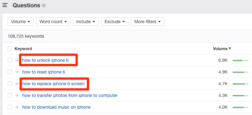The image size is (252, 115).
Task: Click plus icon beside 'how to unlock iphone 6'
Action: (17, 60)
